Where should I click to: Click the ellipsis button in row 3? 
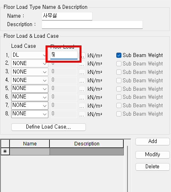coord(82,72)
